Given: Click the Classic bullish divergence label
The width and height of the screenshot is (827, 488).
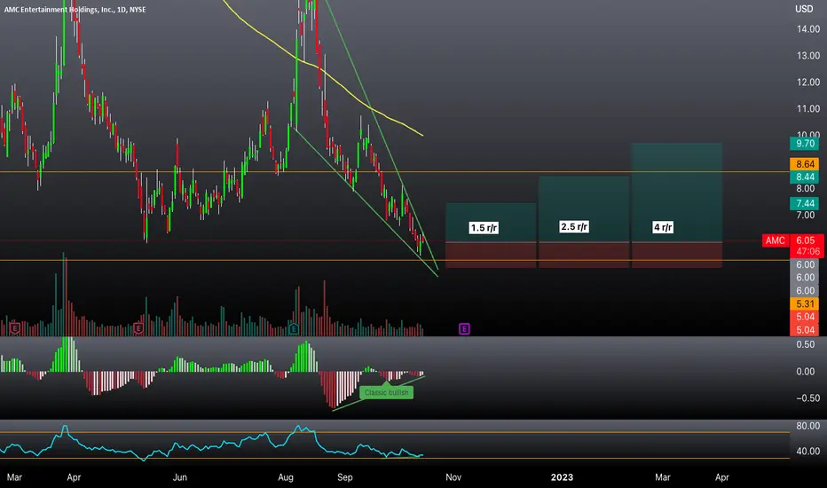Looking at the screenshot, I should [x=387, y=392].
